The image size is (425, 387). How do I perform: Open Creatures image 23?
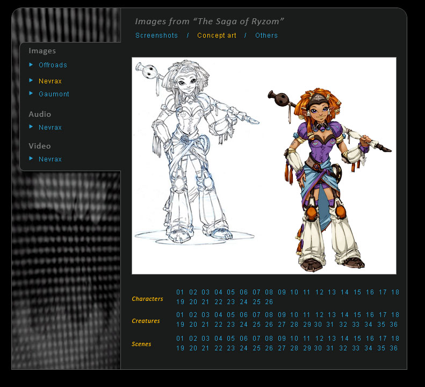[x=230, y=325]
